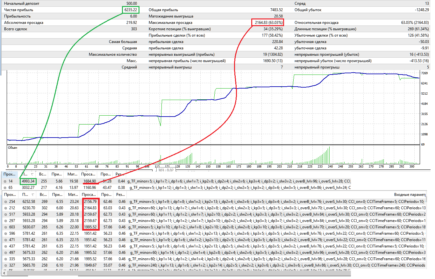
Task: Click the 'Спред' value 13
Action: coord(427,4)
